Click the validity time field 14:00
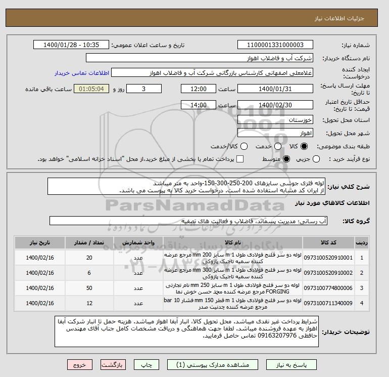This screenshot has height=377, width=389. [x=199, y=105]
